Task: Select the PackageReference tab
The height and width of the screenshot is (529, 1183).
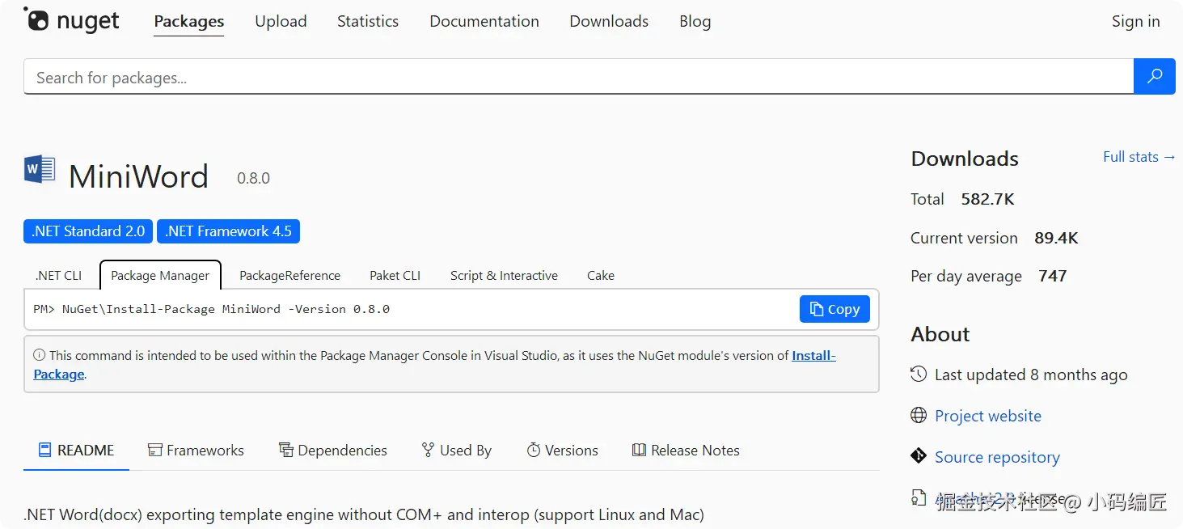Action: point(289,276)
